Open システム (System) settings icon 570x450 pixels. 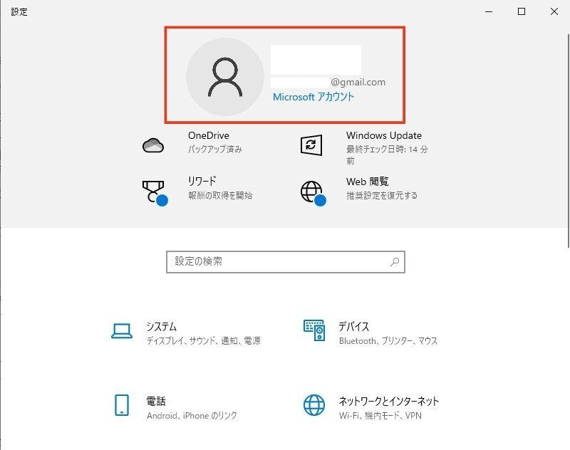pos(121,330)
